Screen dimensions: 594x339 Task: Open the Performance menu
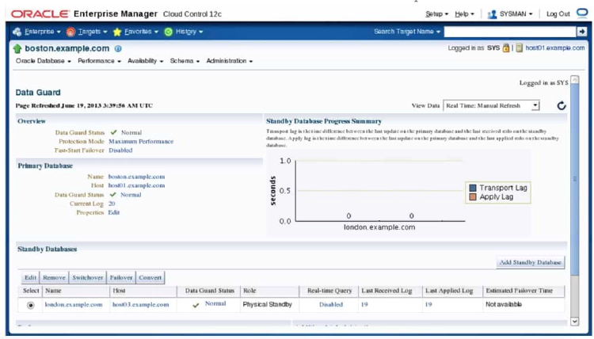point(99,61)
